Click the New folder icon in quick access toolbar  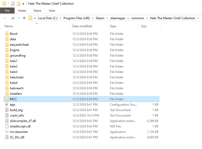[x=19, y=4]
